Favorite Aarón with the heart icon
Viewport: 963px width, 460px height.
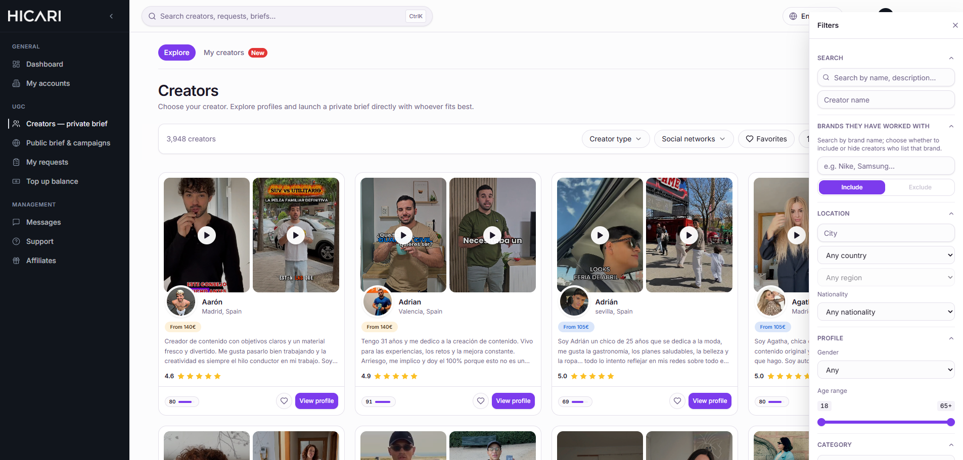[x=284, y=401]
